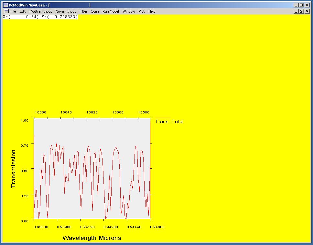Click the 0.94280 wavelength tick label
Viewport: 313px width, 245px height.
111,227
